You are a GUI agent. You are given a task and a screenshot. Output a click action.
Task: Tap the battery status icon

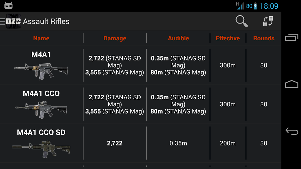coord(255,6)
